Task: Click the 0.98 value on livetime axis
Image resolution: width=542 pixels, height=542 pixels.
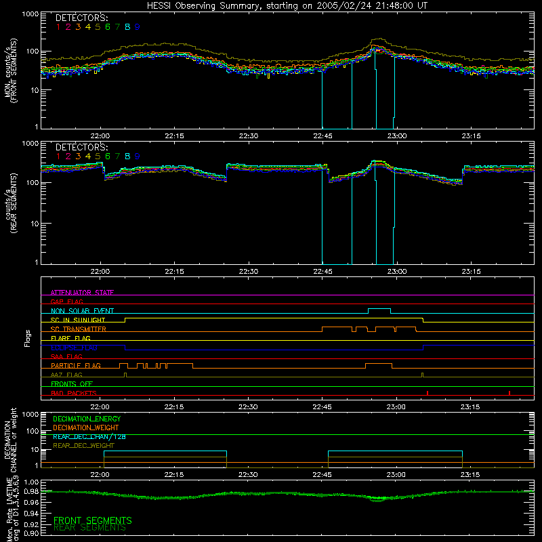Action: tap(31, 492)
